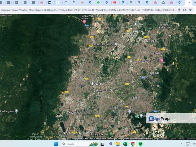
Task: Expand the system tray hidden icons chevron
Action: pos(181,144)
